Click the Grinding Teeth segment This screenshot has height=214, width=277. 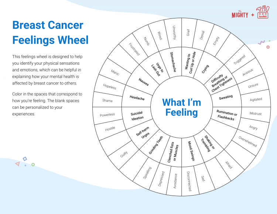[155, 145]
